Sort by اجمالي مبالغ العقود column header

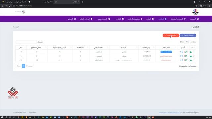(60, 48)
